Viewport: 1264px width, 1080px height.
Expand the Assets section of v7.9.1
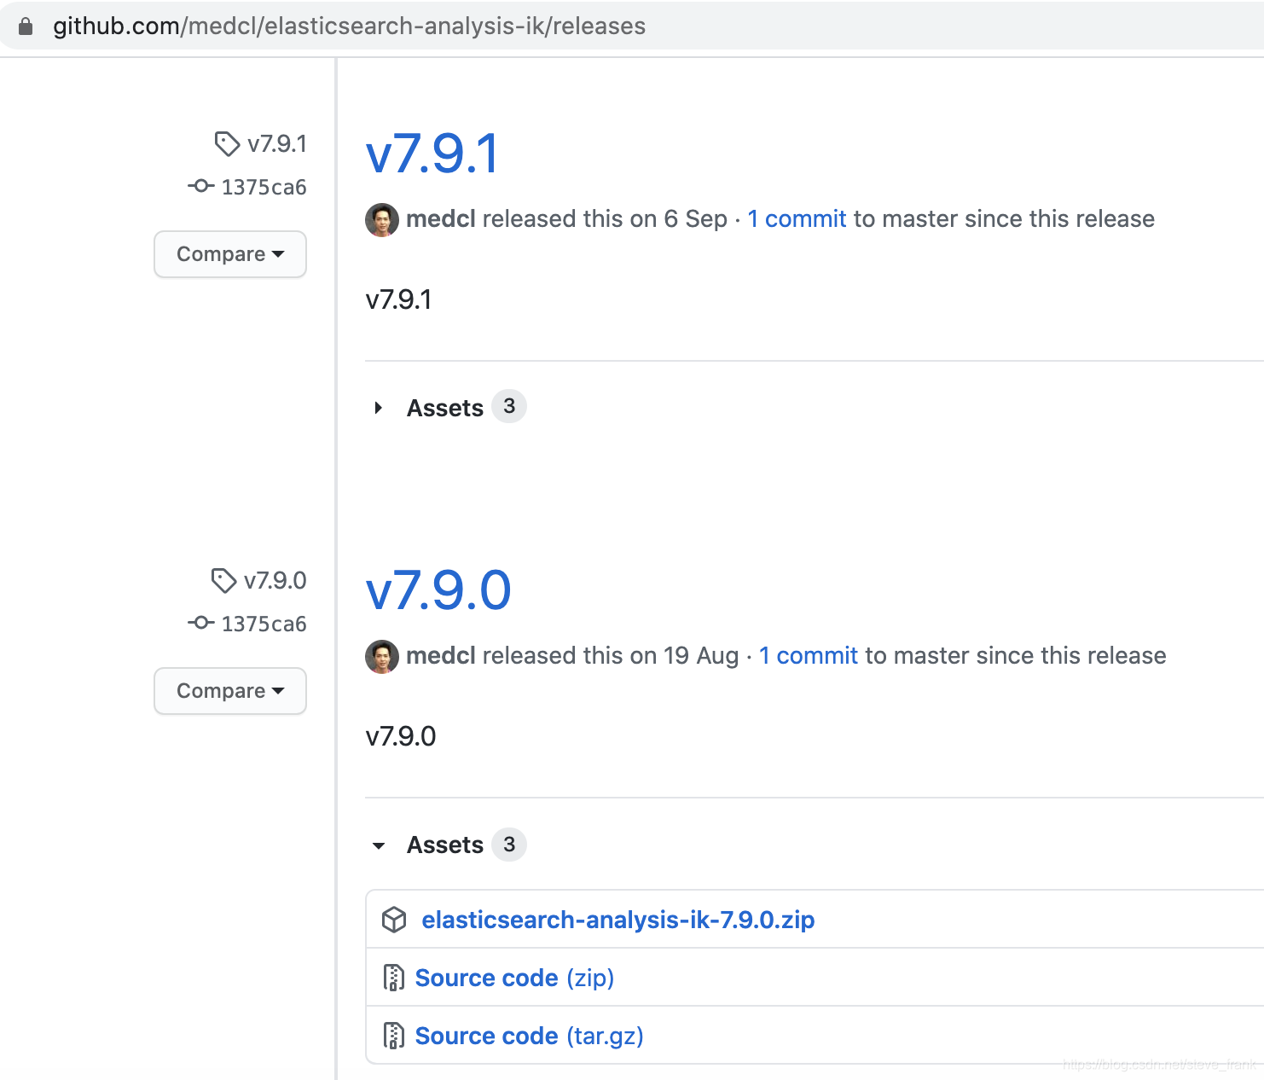click(x=444, y=408)
